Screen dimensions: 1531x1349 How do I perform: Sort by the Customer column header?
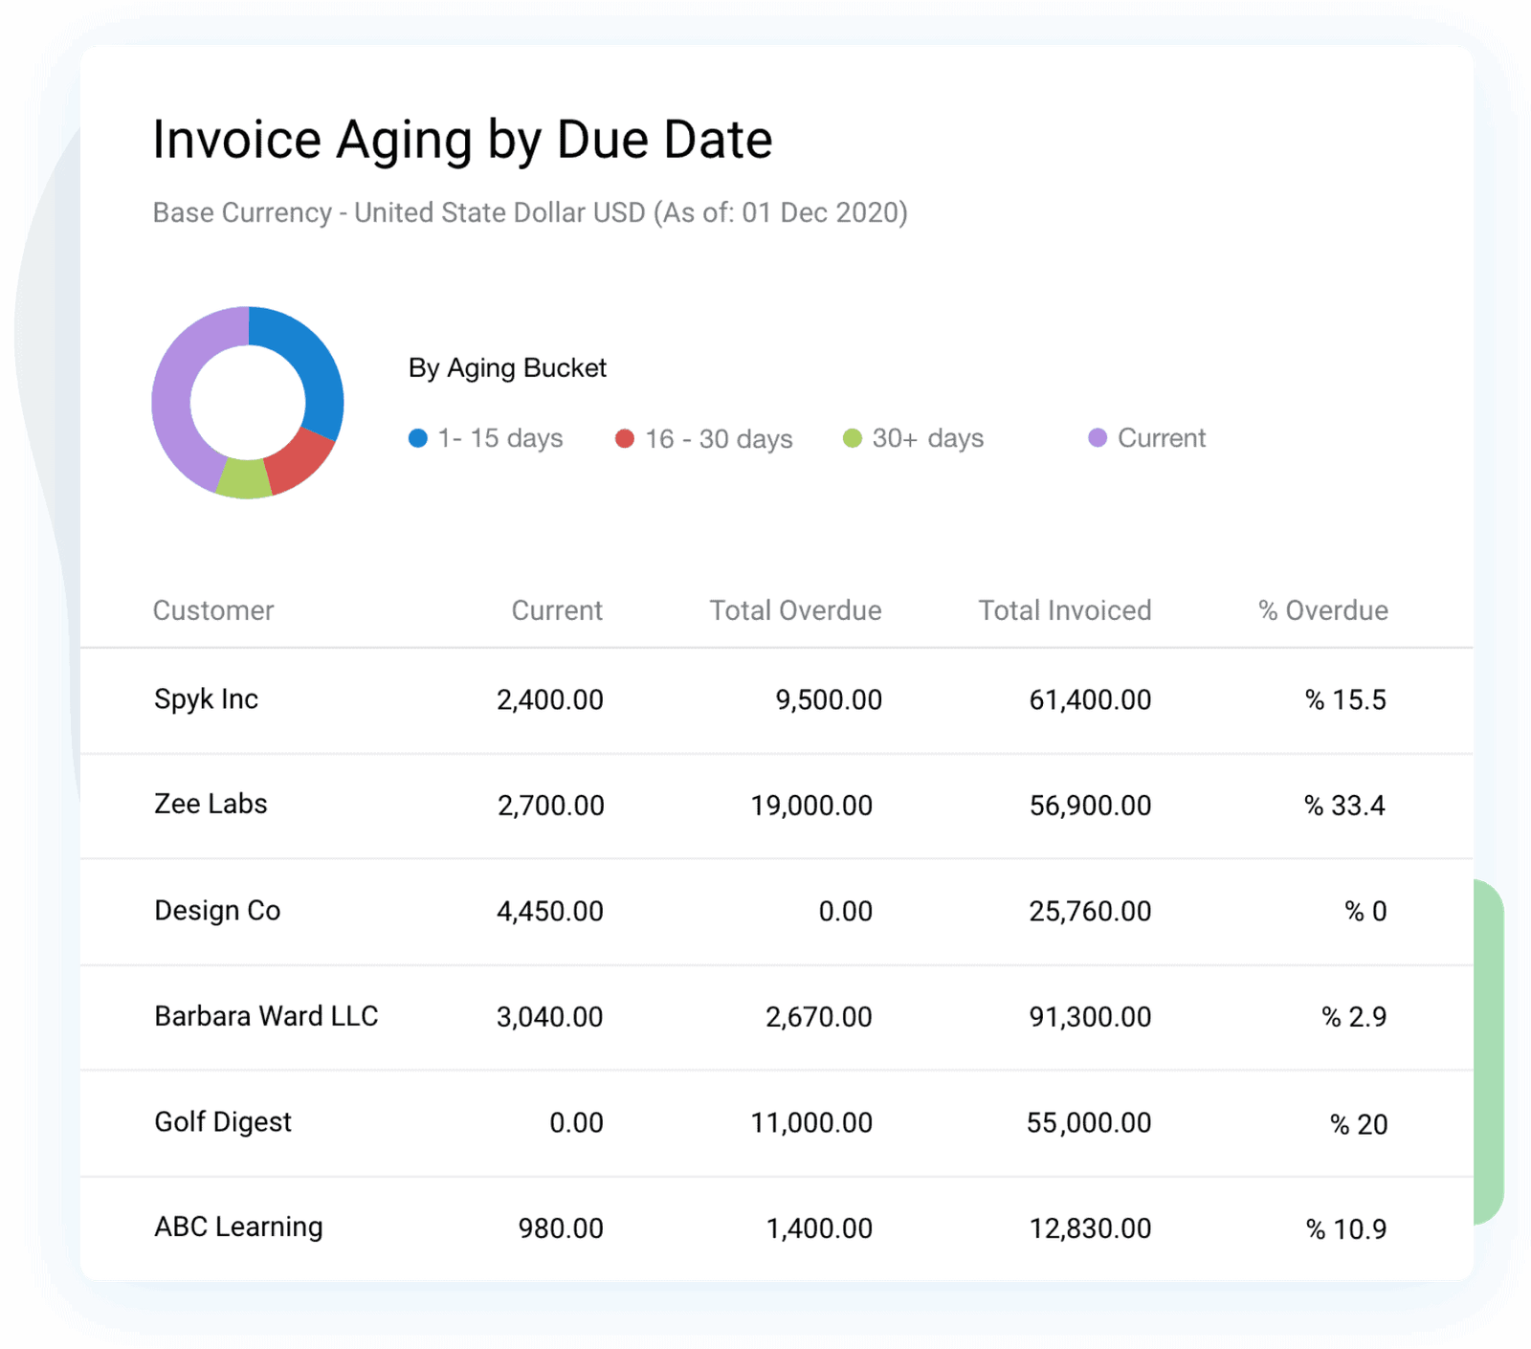click(213, 610)
